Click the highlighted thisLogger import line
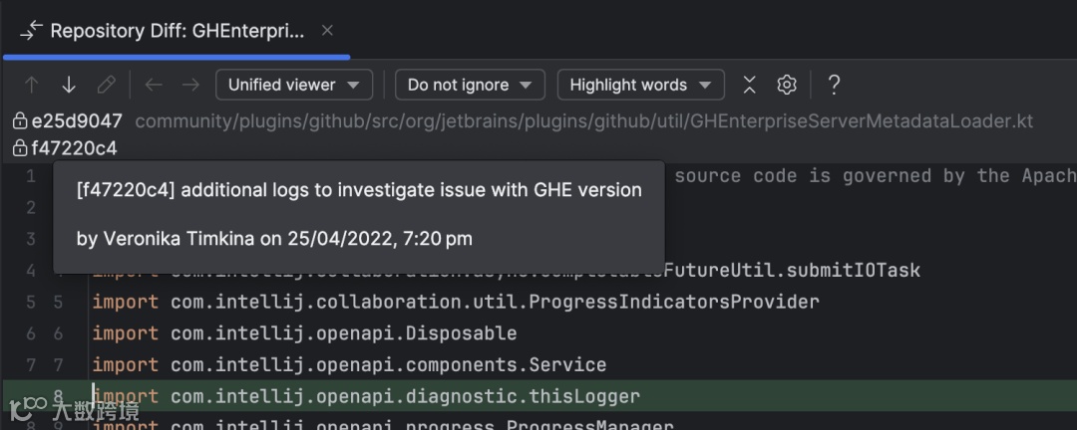The height and width of the screenshot is (430, 1077). tap(405, 396)
